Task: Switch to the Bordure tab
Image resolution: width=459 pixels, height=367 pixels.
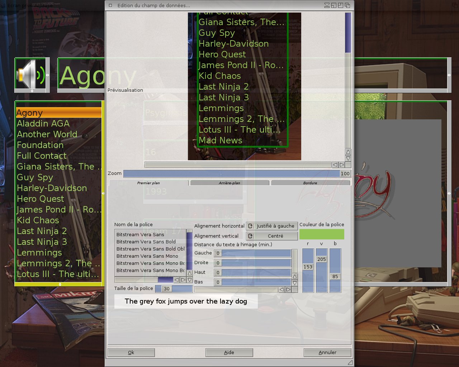Action: pos(310,183)
